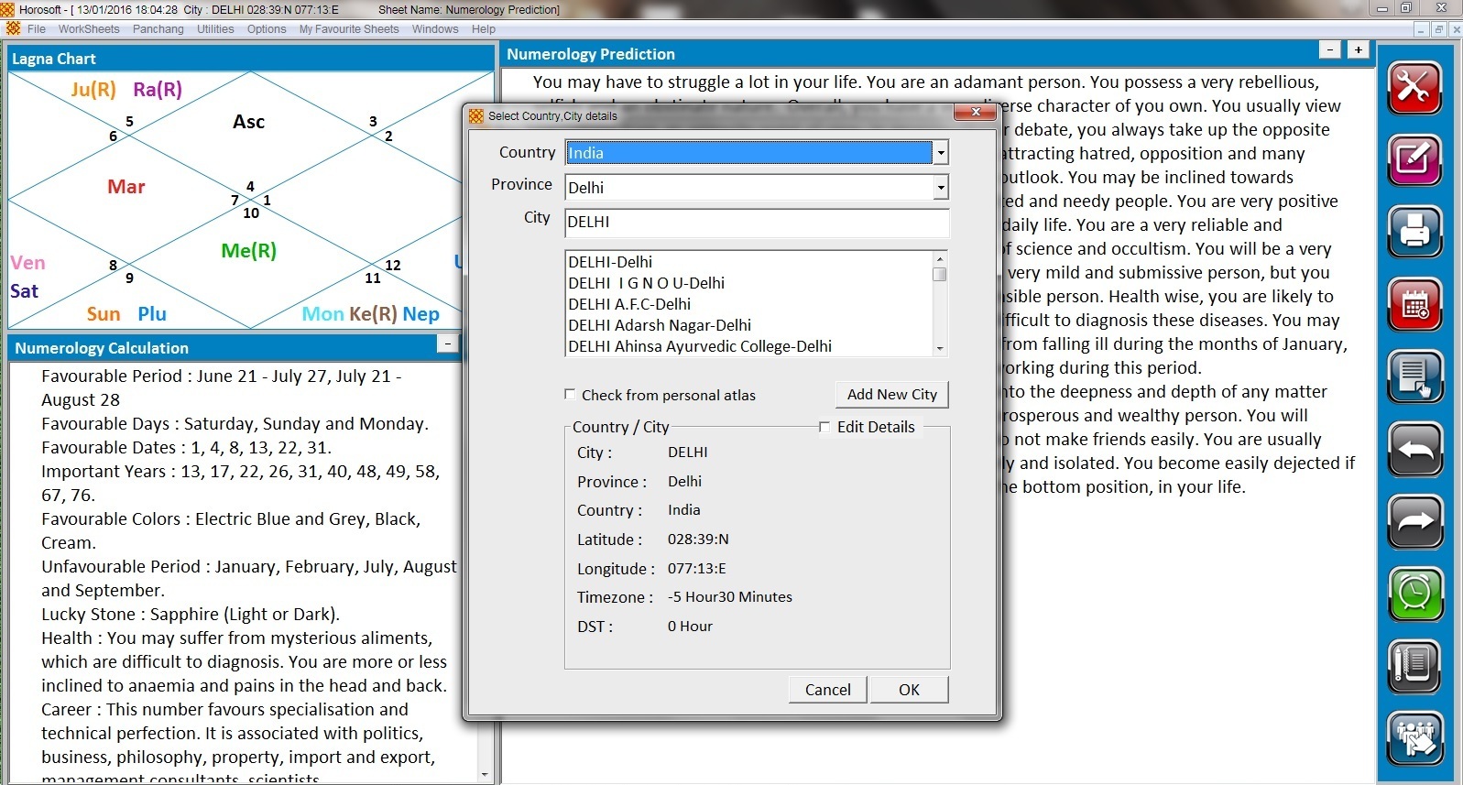Click the sheet selection document icon

(1414, 376)
